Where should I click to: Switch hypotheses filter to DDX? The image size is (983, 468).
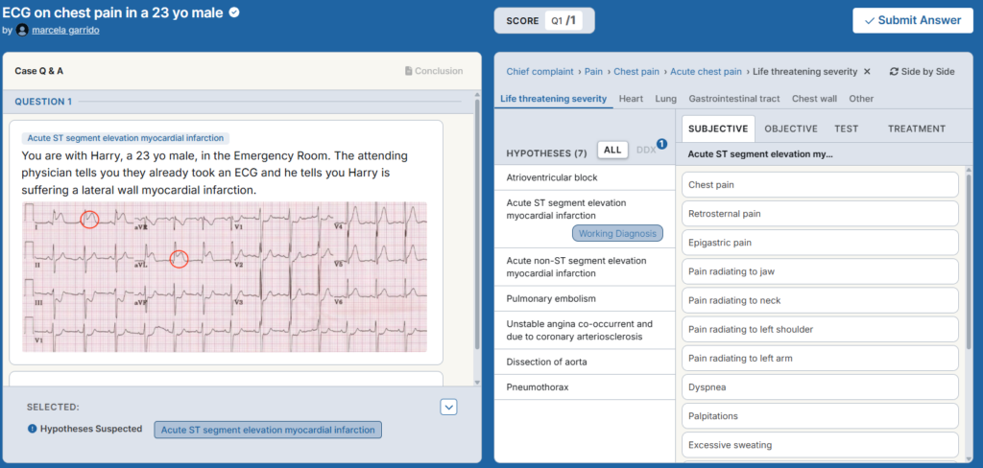click(x=646, y=151)
